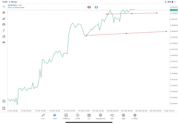This screenshot has height=124, width=178.
Task: Open the H4 timeframe selector
Action: click(x=4, y=42)
